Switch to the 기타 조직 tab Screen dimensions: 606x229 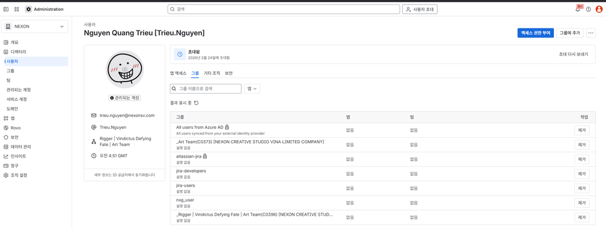tap(212, 73)
